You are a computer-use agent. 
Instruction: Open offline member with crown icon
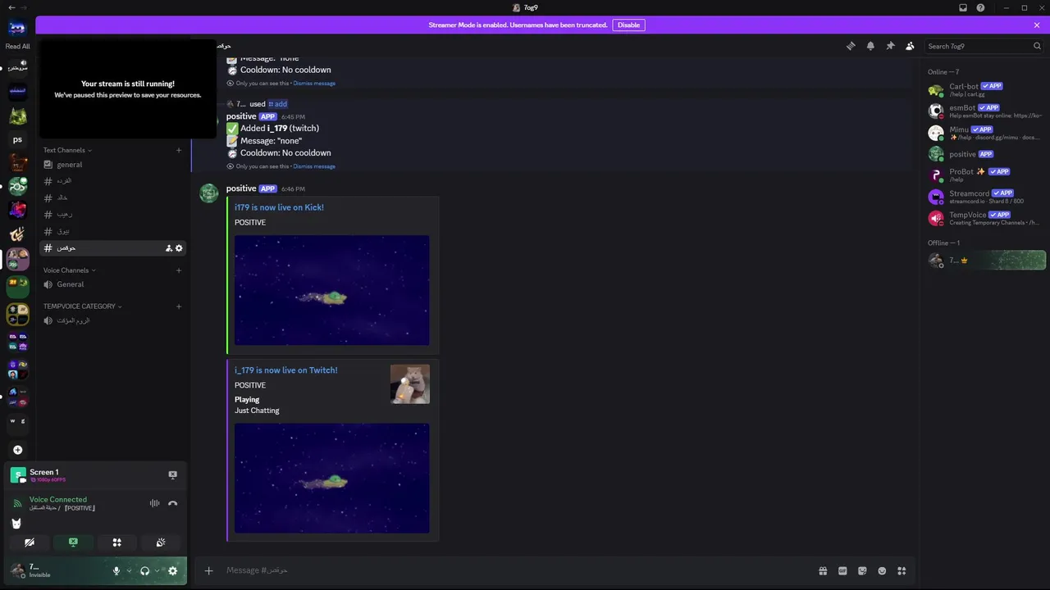click(x=984, y=261)
